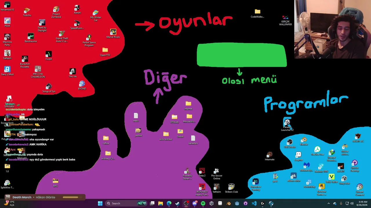Open Grand Theft Auto V shortcut

pyautogui.click(x=62, y=36)
